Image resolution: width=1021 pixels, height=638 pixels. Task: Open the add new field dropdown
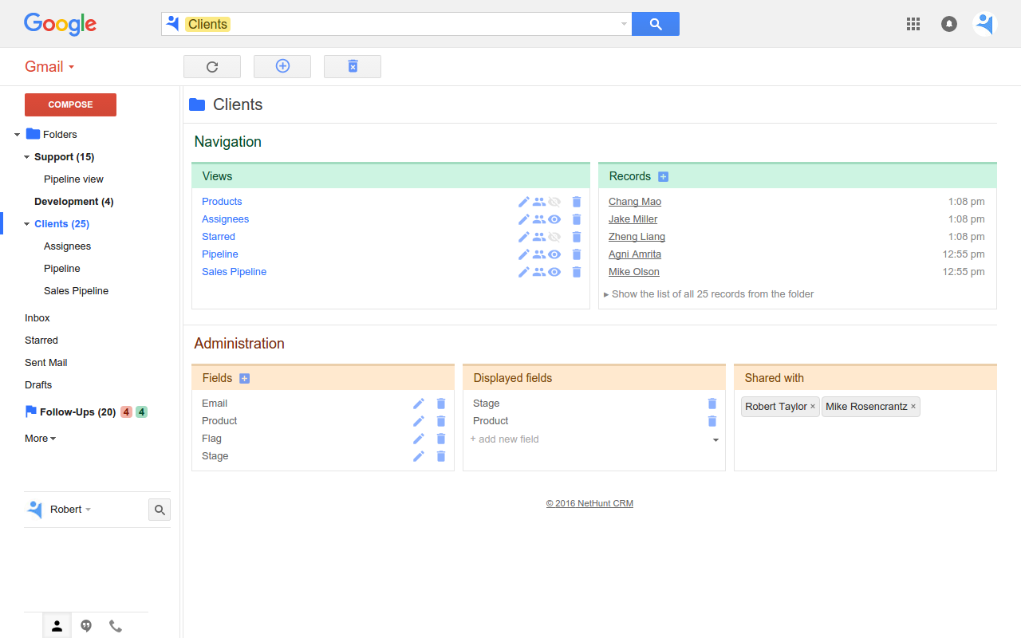715,440
